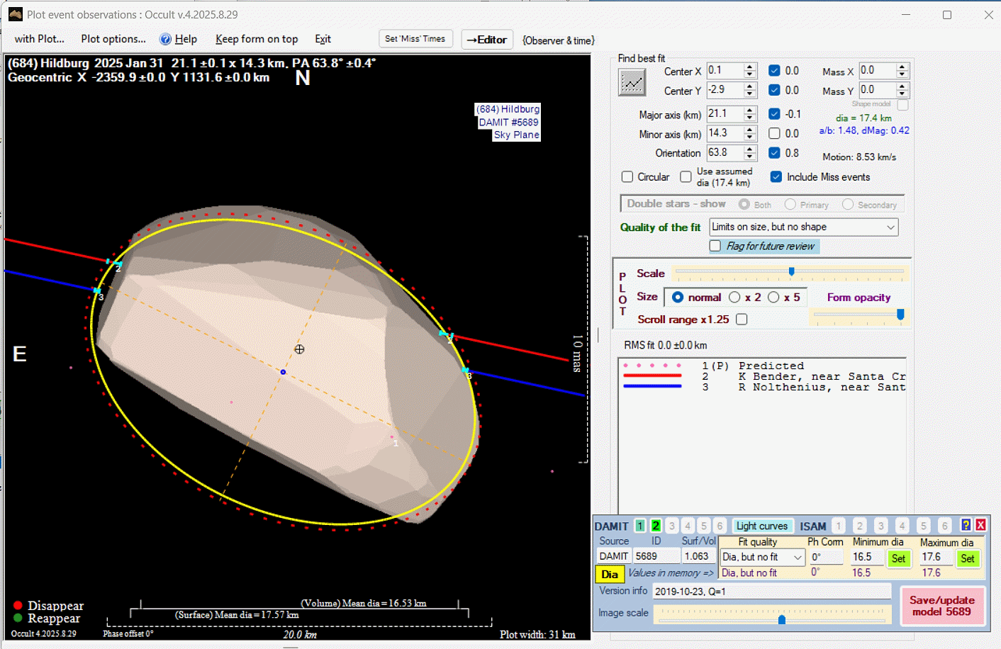This screenshot has width=1001, height=649.
Task: Click the Image scale slider handle
Action: (782, 620)
